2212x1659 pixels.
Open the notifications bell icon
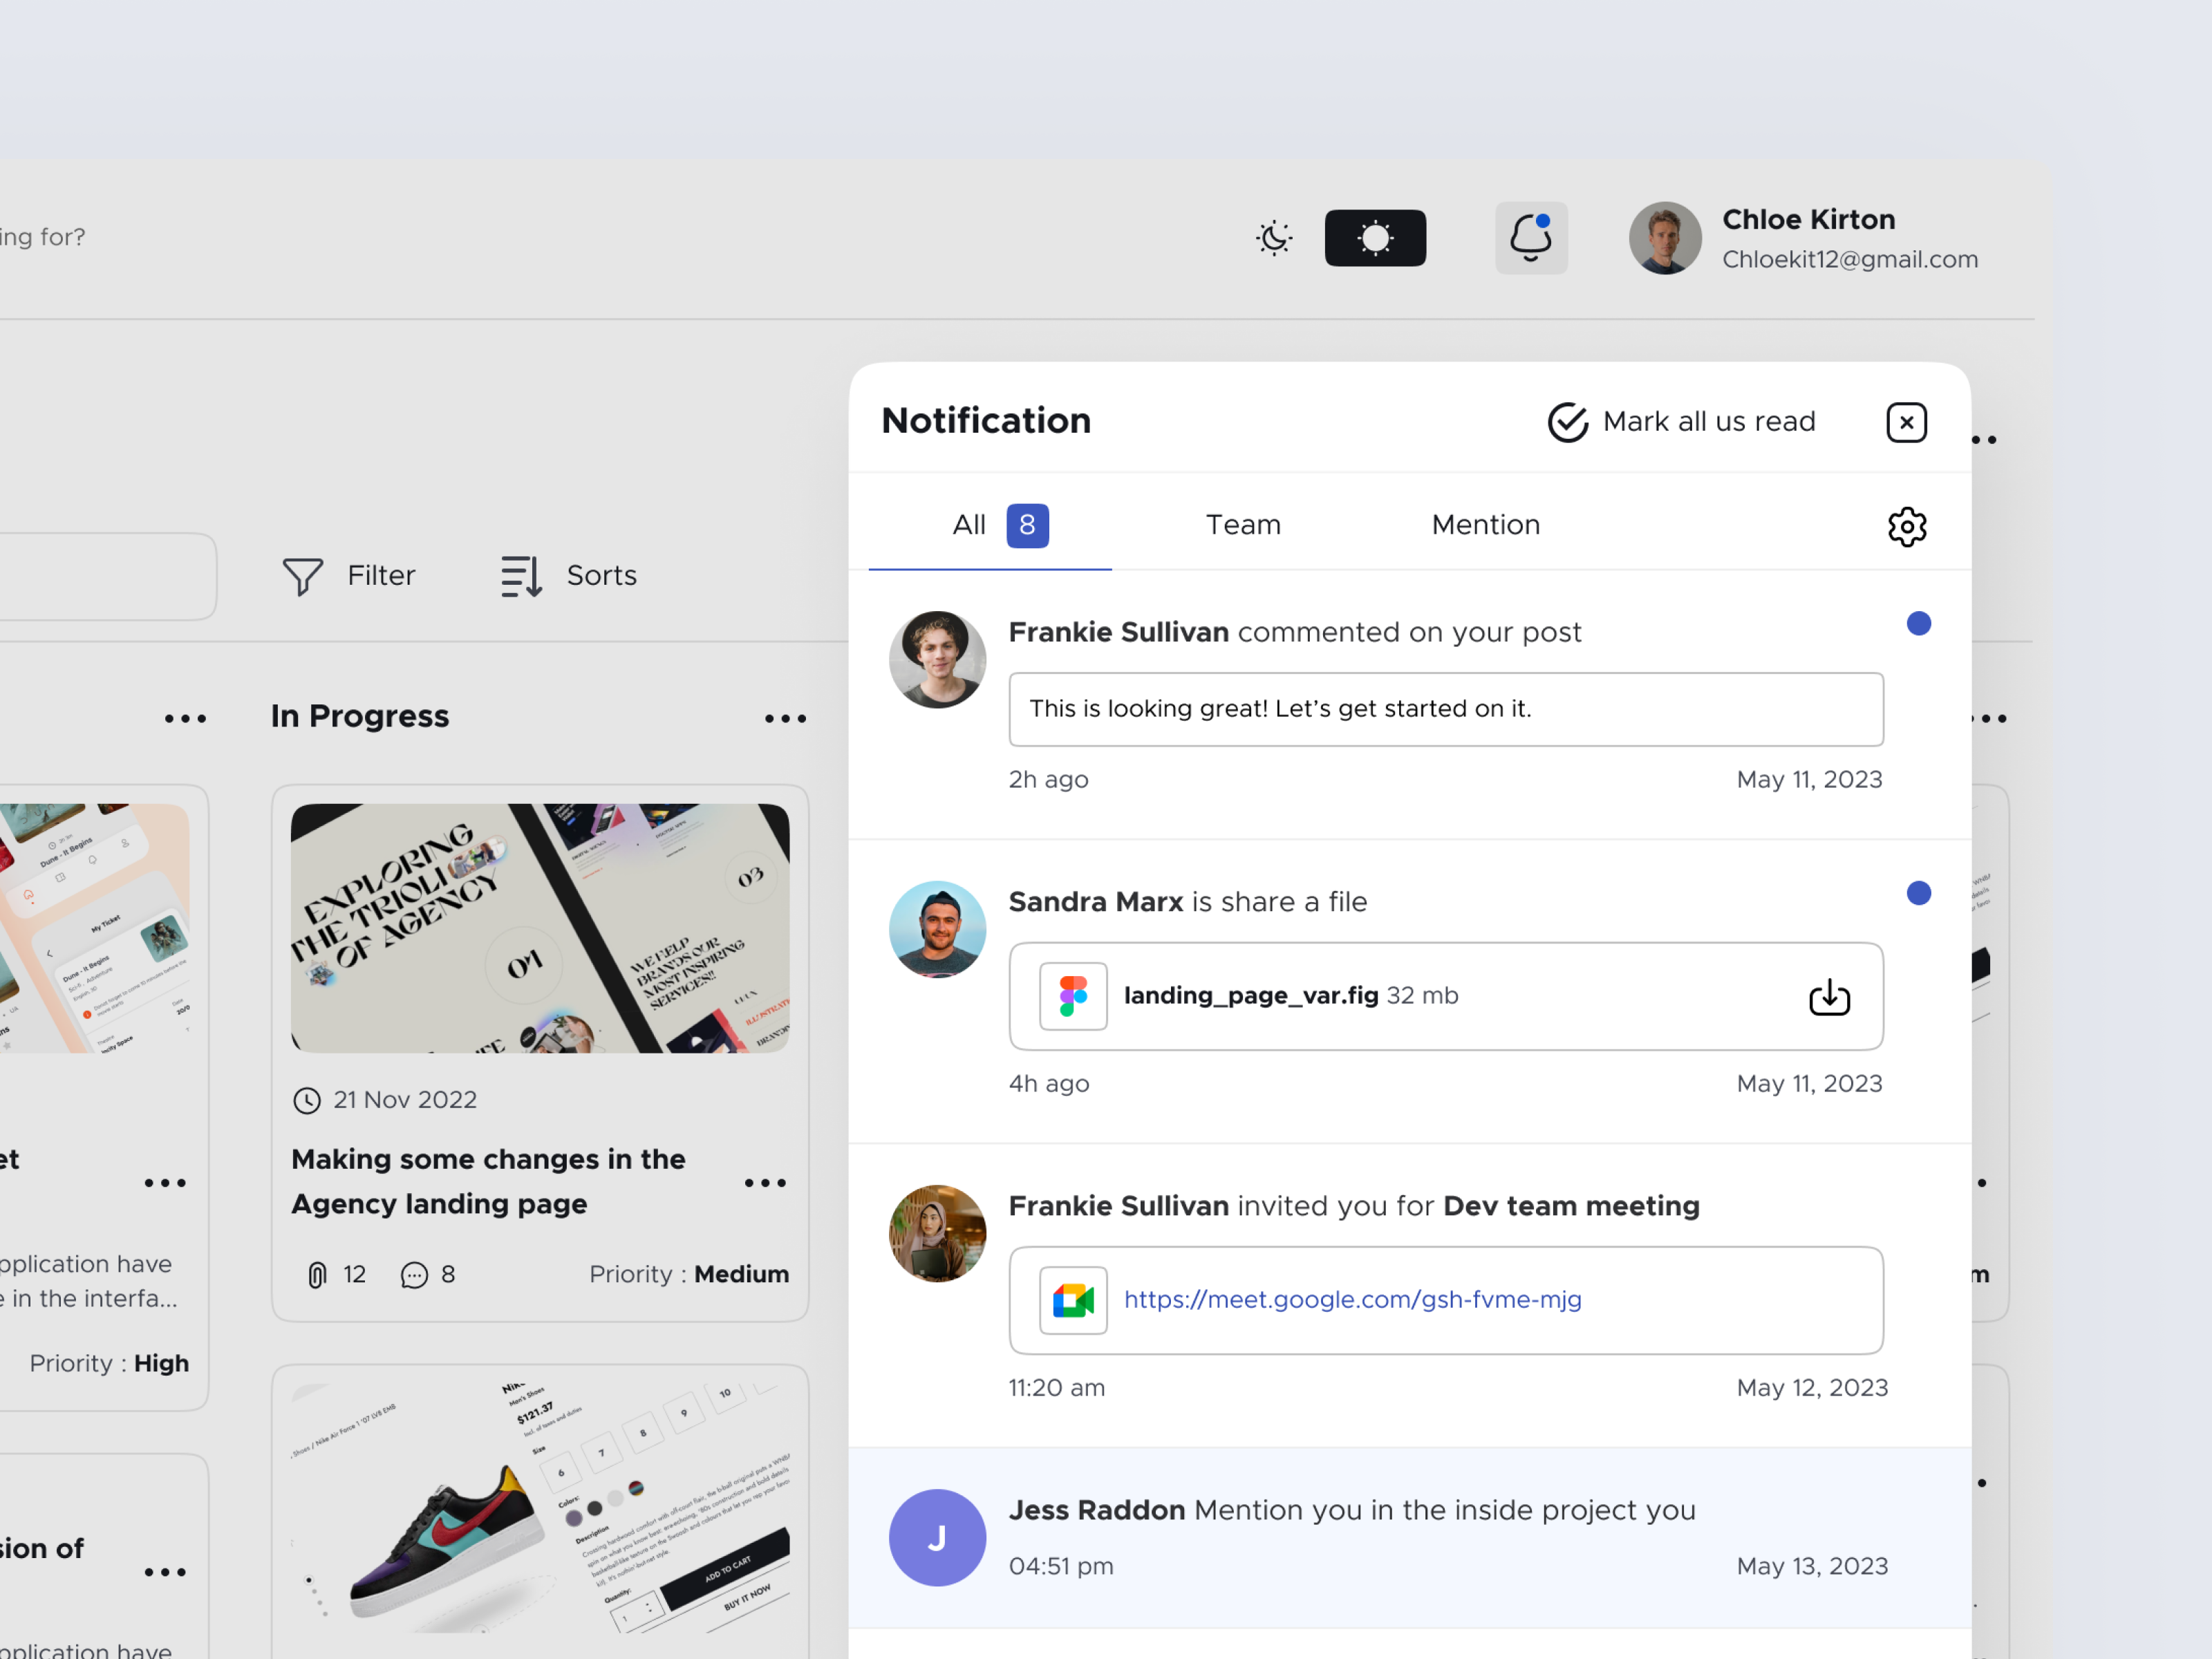click(1531, 237)
